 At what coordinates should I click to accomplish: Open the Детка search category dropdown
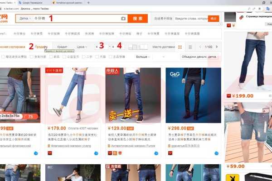coord(25,19)
